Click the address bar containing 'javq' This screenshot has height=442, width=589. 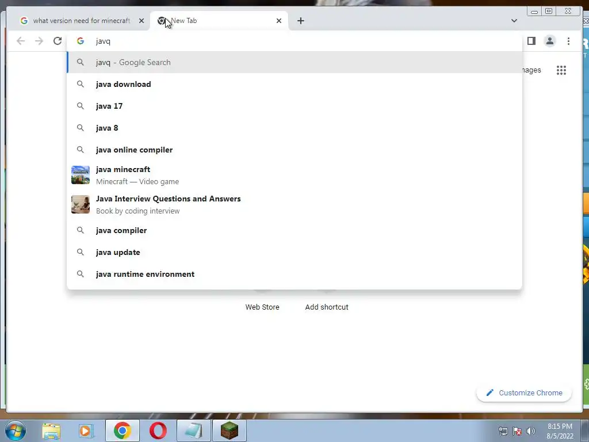tap(294, 41)
